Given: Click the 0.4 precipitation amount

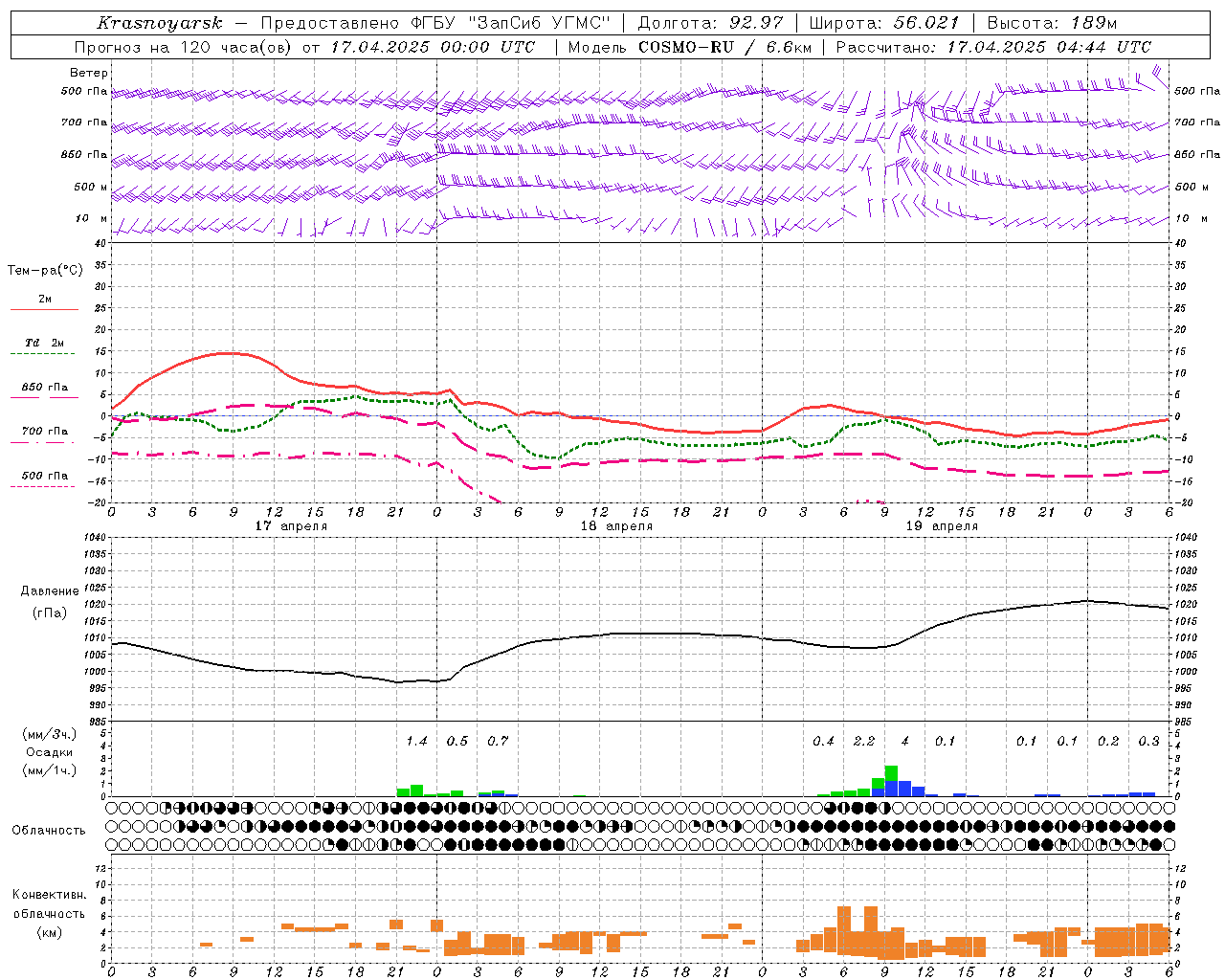Looking at the screenshot, I should 823,741.
